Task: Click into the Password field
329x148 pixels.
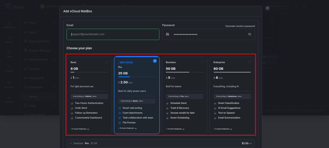Action: pyautogui.click(x=208, y=34)
